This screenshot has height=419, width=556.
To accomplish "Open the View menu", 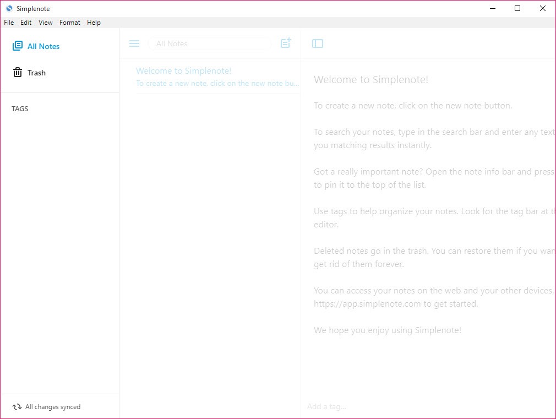I will (45, 23).
